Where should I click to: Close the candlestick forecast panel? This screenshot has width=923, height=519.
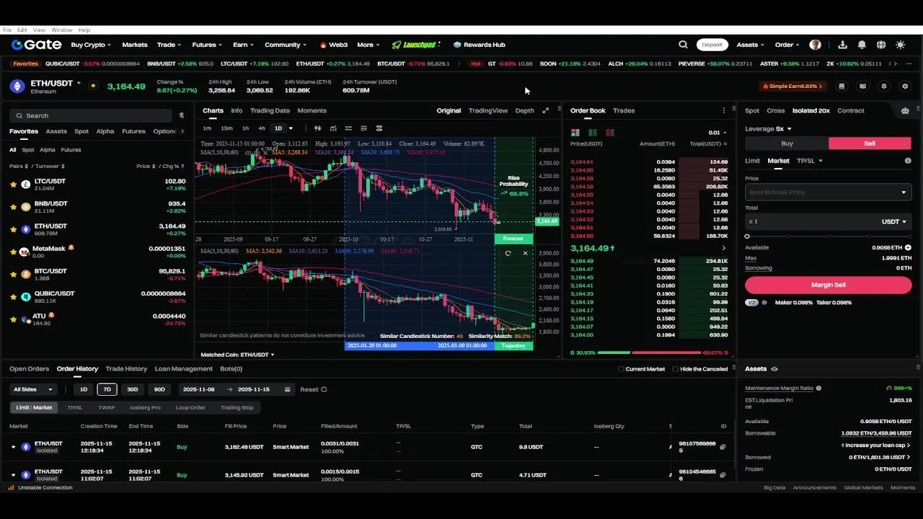tap(525, 253)
